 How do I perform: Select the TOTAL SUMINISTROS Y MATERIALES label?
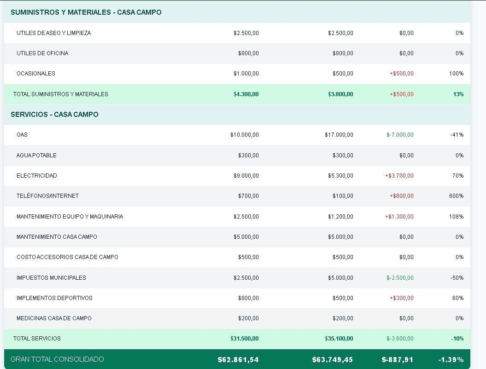pyautogui.click(x=61, y=94)
